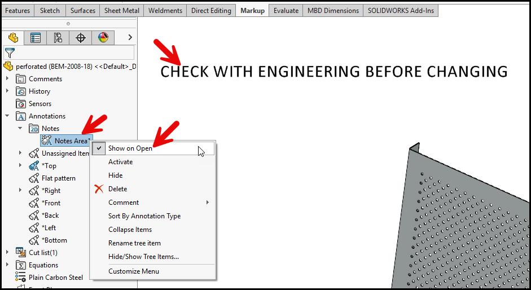Open the ConfigurationManager tab icon

[x=58, y=38]
